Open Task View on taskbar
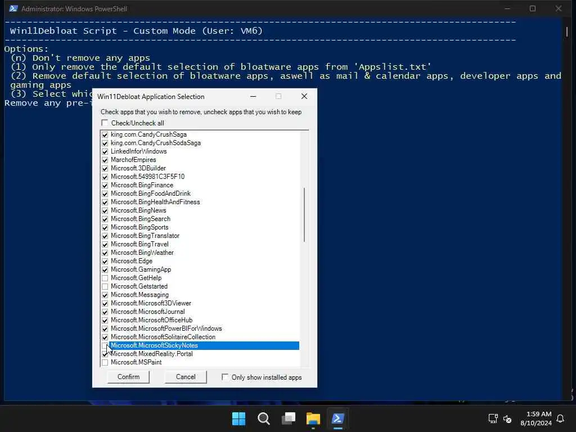Viewport: 576px width, 432px height. pyautogui.click(x=289, y=418)
